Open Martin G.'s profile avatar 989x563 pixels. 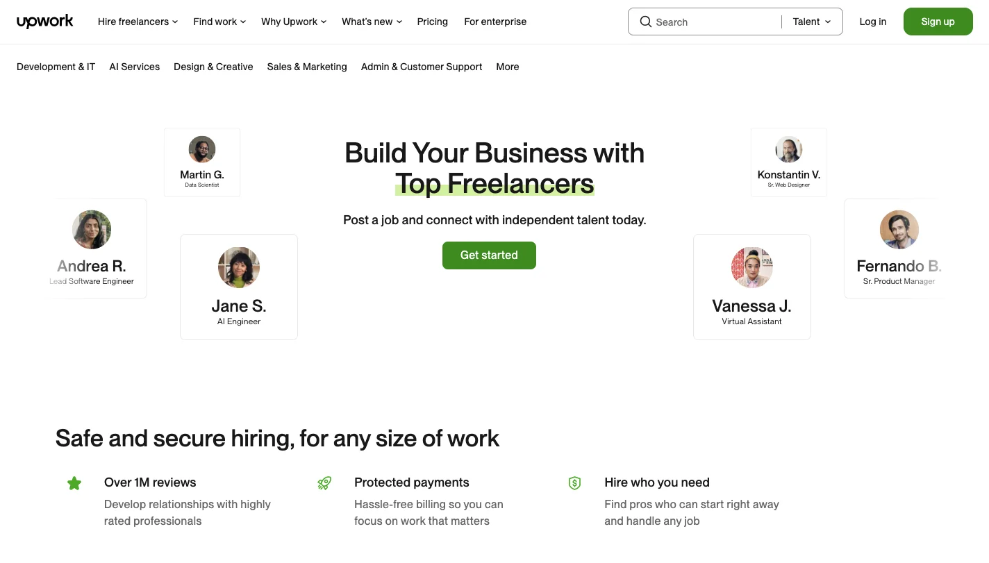(201, 149)
